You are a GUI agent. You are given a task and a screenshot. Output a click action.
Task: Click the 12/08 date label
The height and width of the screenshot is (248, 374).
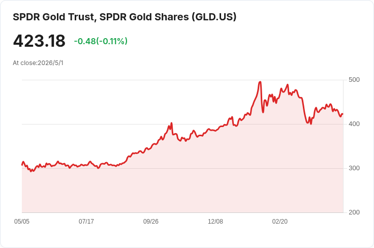pyautogui.click(x=215, y=221)
